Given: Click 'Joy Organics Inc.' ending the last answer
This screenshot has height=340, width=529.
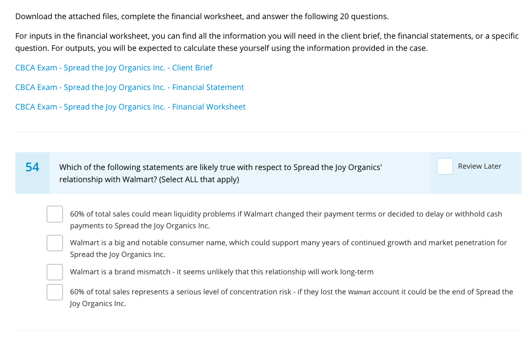Looking at the screenshot, I should pos(98,303).
